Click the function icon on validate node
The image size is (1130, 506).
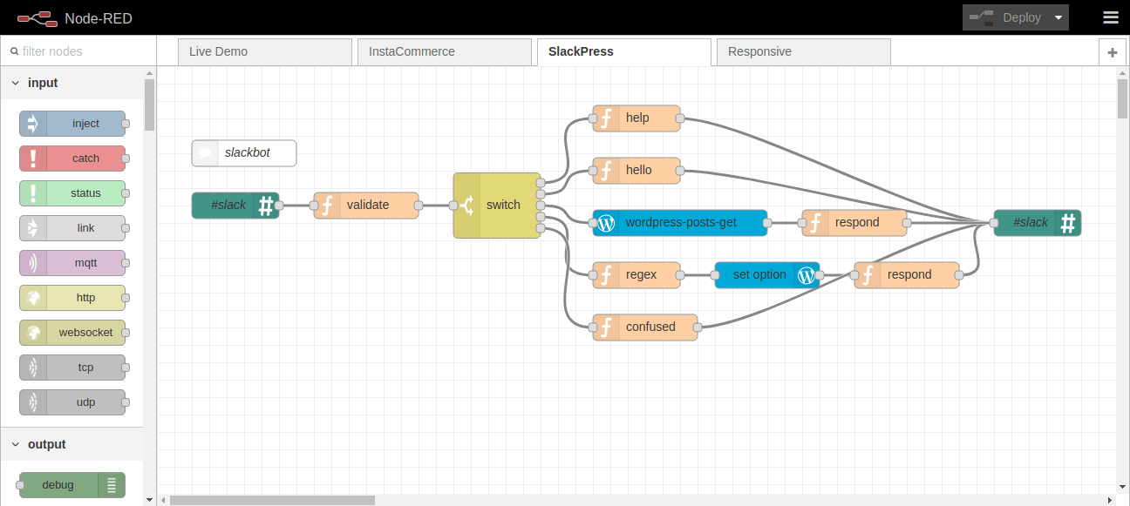(x=328, y=206)
